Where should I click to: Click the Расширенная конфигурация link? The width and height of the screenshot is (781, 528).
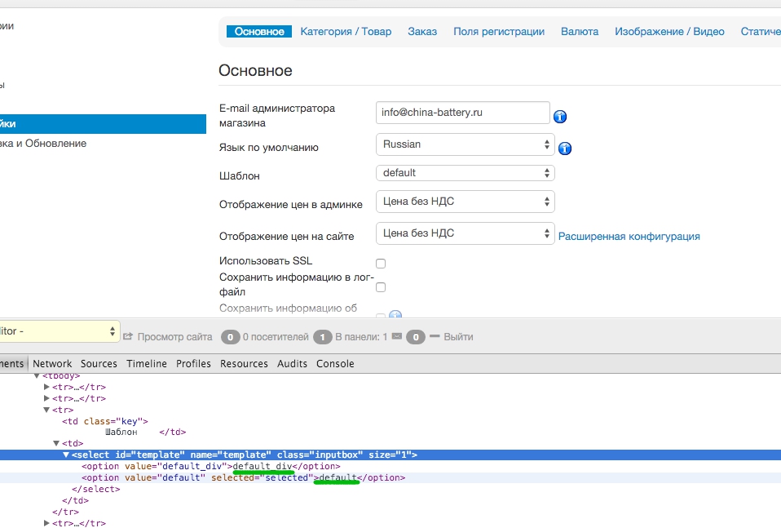629,237
